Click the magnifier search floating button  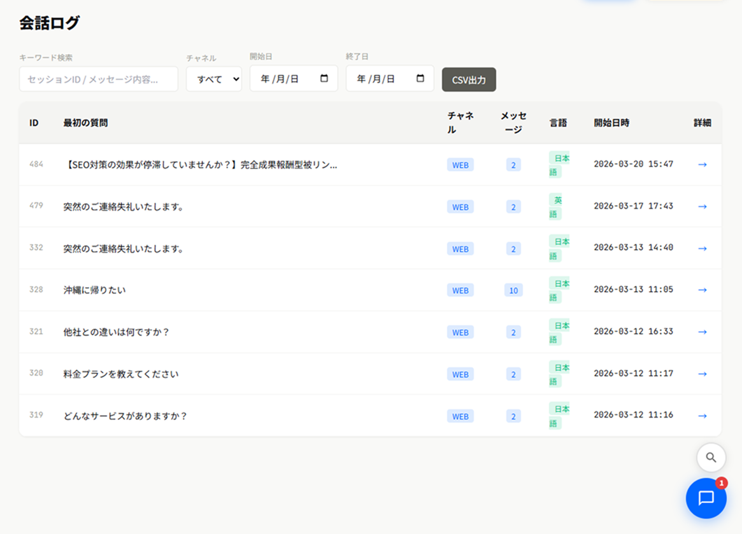point(711,458)
